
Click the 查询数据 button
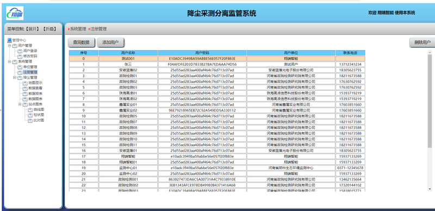click(x=81, y=42)
